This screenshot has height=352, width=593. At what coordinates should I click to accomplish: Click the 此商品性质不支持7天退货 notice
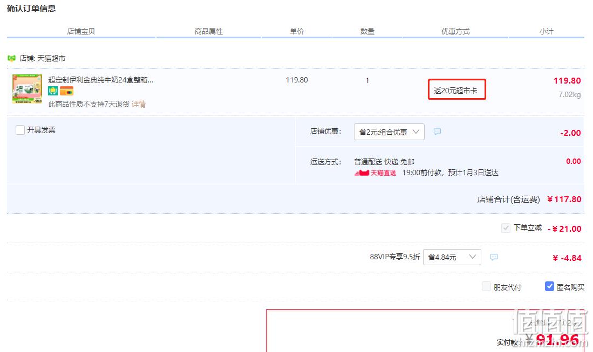pos(89,104)
